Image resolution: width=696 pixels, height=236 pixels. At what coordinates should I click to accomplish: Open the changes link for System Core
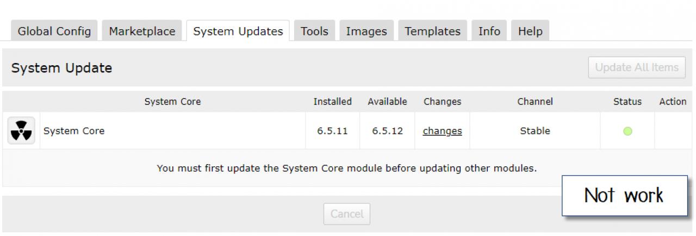point(442,131)
